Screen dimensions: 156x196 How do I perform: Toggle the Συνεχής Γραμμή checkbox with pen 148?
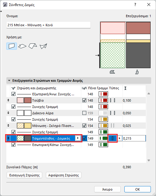click(x=13, y=107)
